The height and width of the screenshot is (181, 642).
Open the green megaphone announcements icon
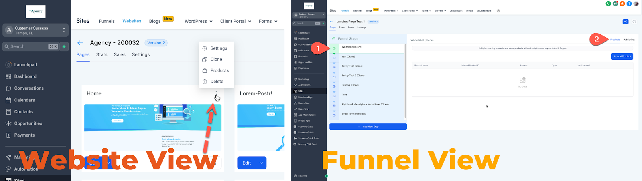[615, 4]
